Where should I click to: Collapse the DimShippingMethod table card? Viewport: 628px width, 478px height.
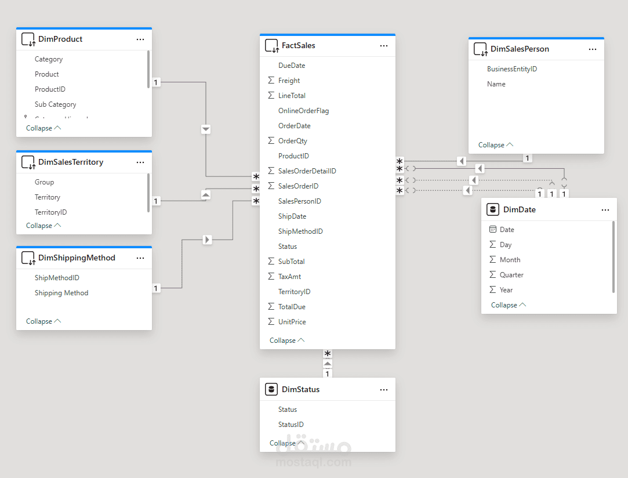[43, 321]
